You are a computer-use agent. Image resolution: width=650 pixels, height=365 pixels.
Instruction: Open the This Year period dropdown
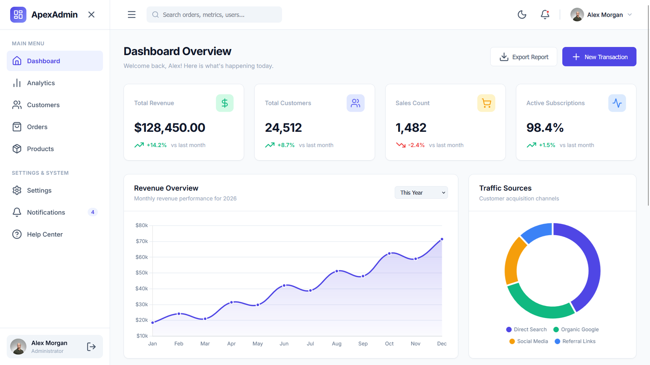(x=421, y=193)
